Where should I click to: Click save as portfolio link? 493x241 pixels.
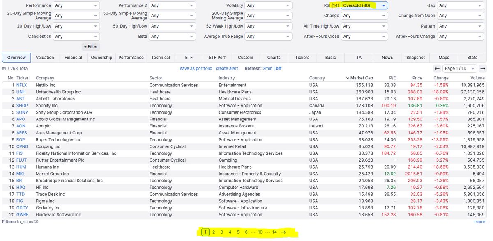196,68
